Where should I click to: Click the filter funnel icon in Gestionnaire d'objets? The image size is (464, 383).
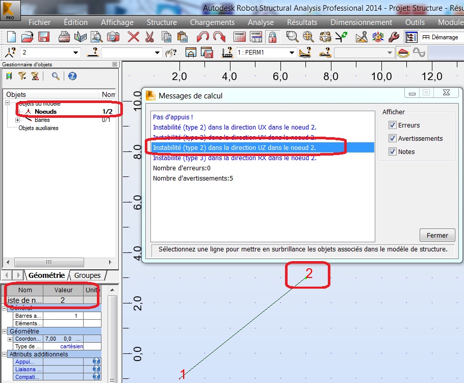click(x=22, y=76)
